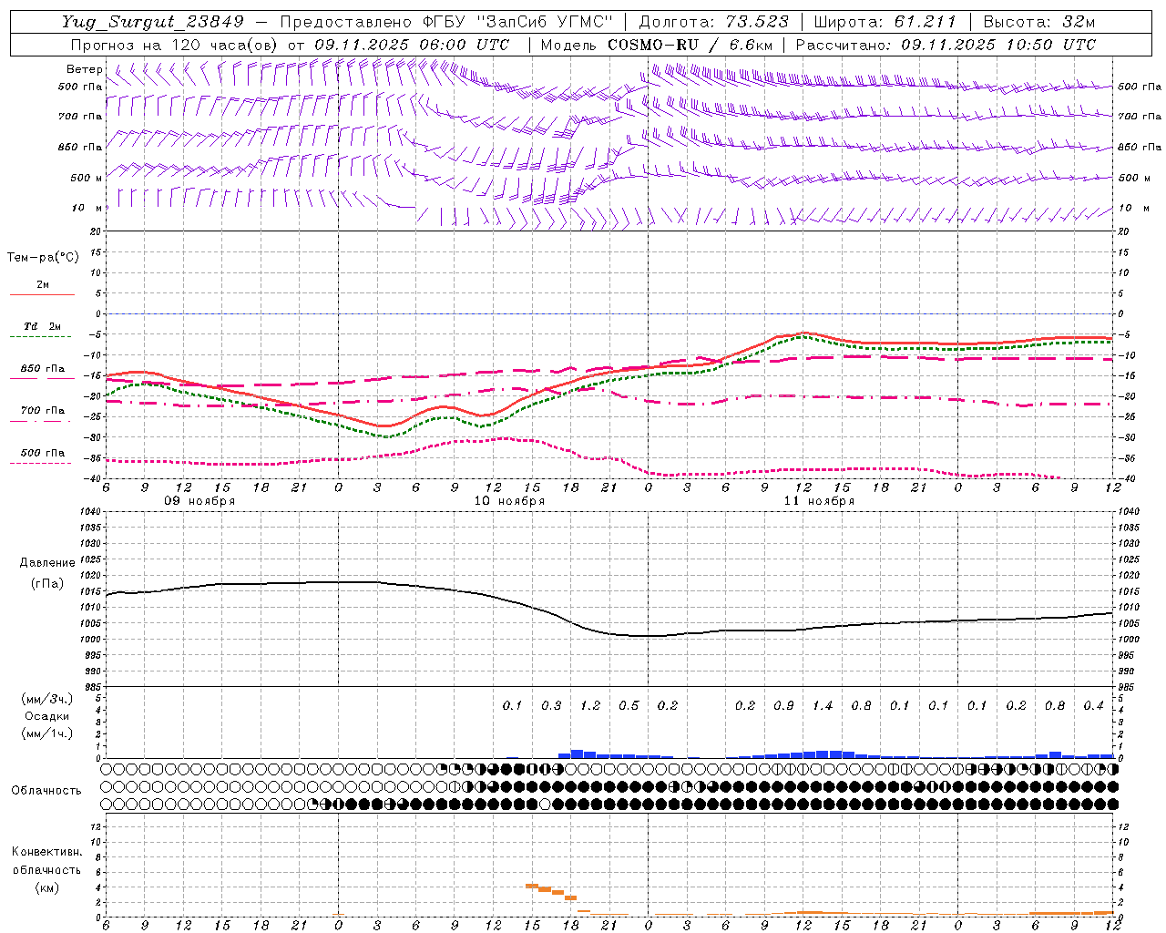Image resolution: width=1166 pixels, height=933 pixels.
Task: Click the Тем-ра(°C) temperature panel label
Action: point(43,258)
